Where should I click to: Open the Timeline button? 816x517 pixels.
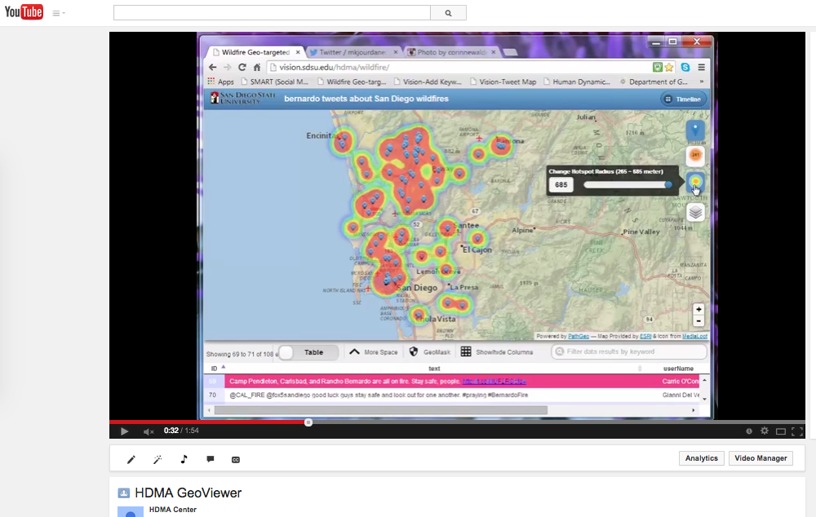tap(683, 99)
